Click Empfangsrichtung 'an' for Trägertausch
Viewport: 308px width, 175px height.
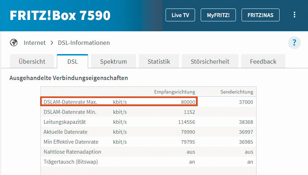coord(192,162)
